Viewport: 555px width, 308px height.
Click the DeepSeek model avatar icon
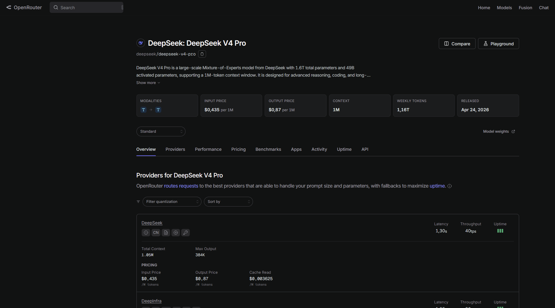[141, 43]
